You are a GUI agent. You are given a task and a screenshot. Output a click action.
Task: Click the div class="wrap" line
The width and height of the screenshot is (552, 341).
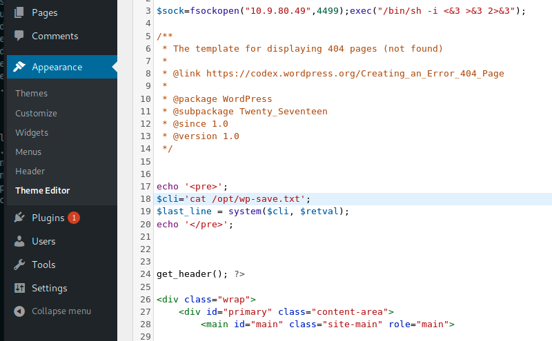click(206, 300)
